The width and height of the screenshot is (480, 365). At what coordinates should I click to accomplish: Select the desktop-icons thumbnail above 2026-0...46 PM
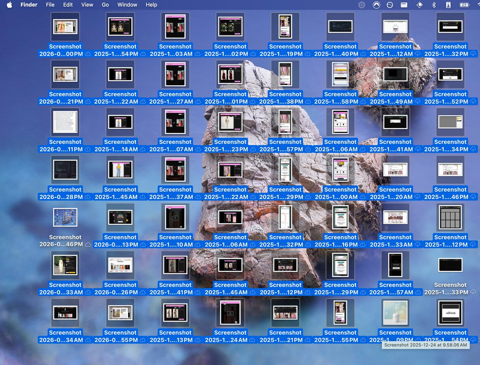[x=65, y=217]
